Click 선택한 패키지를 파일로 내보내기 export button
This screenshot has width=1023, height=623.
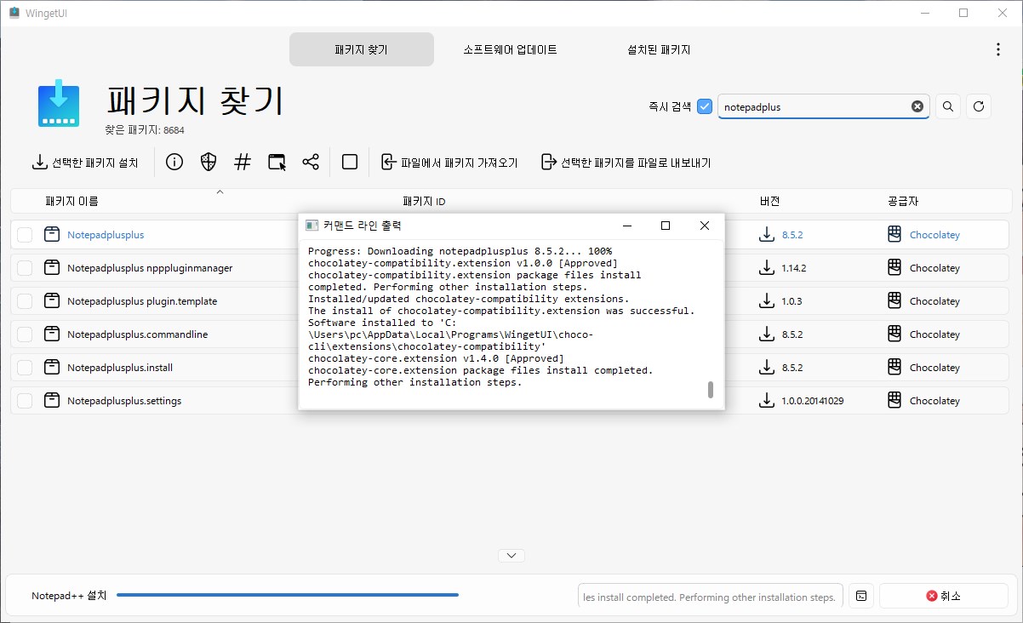pyautogui.click(x=626, y=162)
